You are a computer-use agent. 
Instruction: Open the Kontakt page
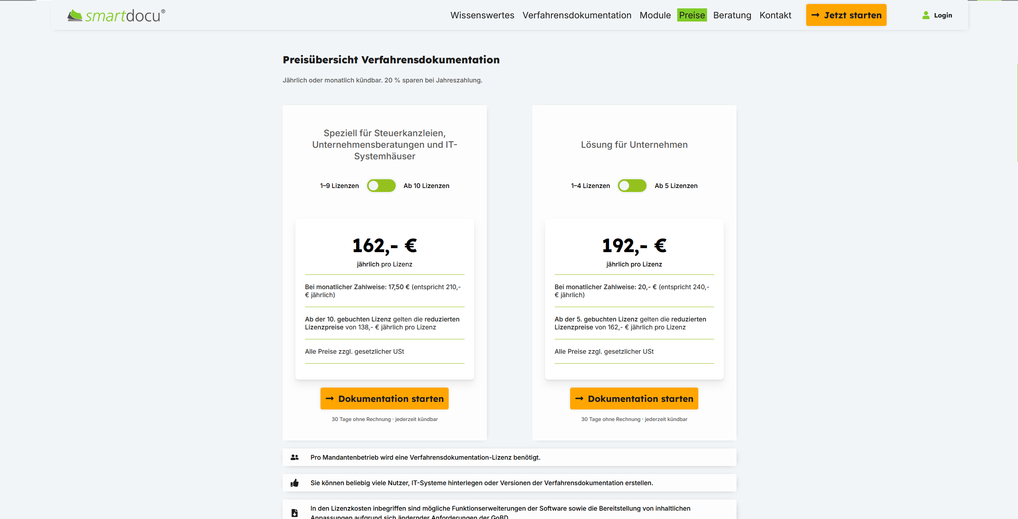coord(775,15)
